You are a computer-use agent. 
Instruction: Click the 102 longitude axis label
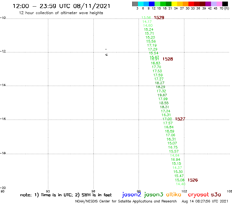[x=184, y=191]
